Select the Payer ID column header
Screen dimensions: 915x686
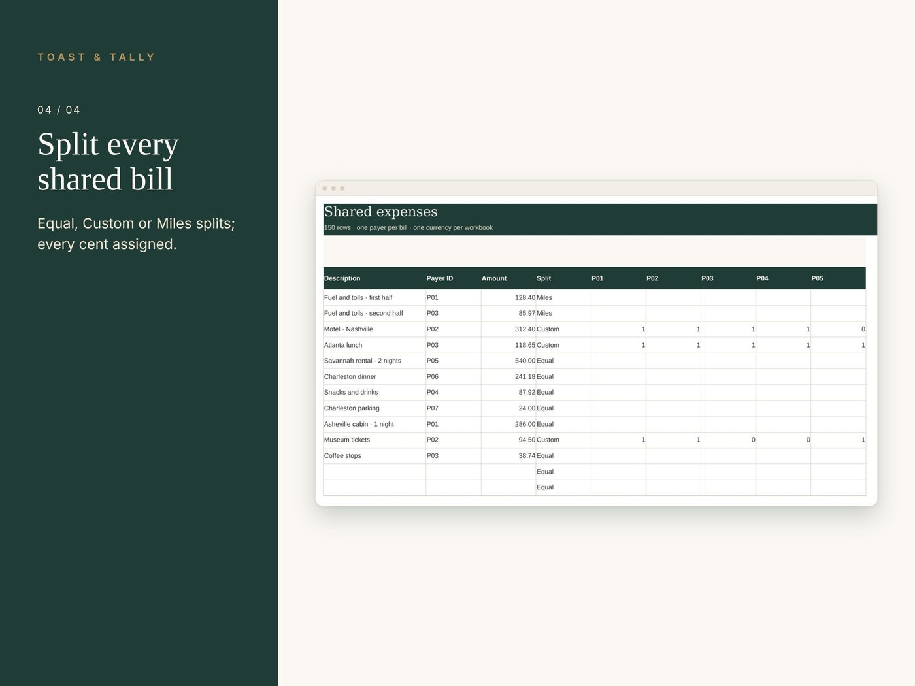pyautogui.click(x=454, y=278)
